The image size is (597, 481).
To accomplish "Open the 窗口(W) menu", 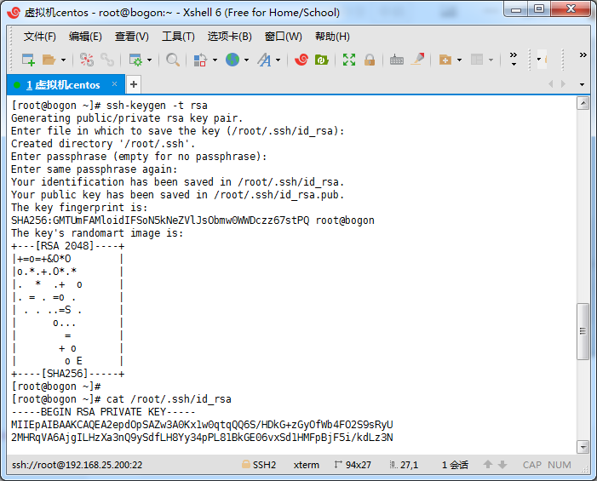I will [284, 37].
